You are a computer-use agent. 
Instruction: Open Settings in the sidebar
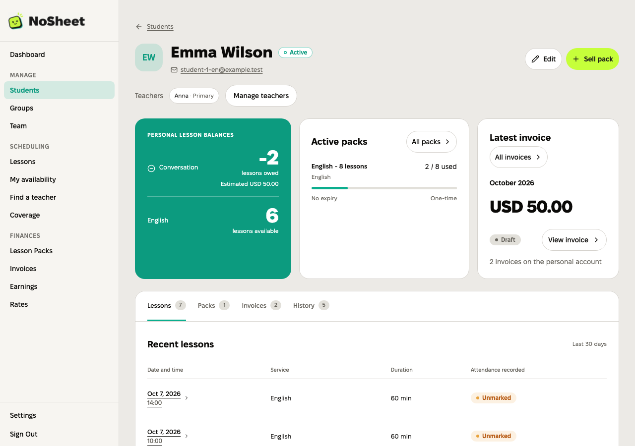59,415
